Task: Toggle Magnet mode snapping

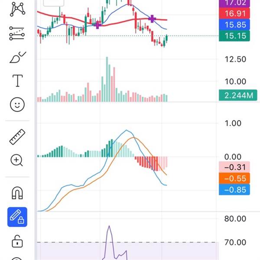Action: click(x=17, y=193)
